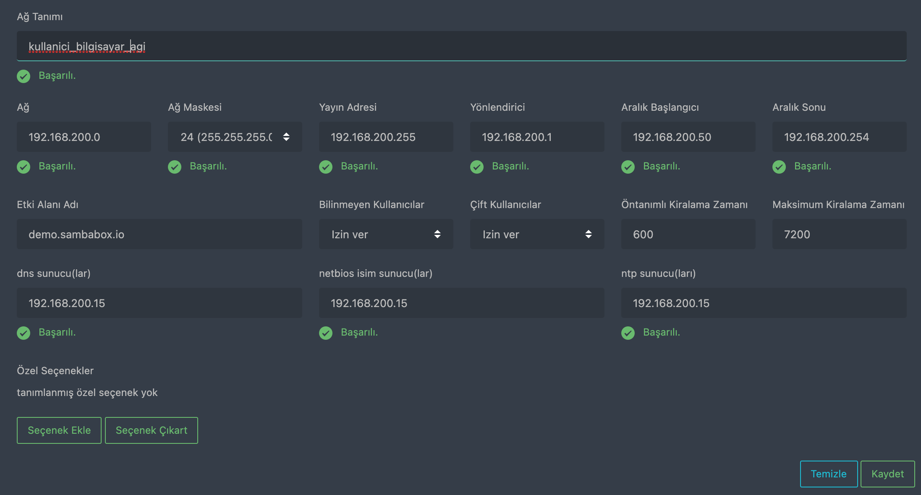Click checkmark icon below Yayın Adresi

(x=326, y=167)
